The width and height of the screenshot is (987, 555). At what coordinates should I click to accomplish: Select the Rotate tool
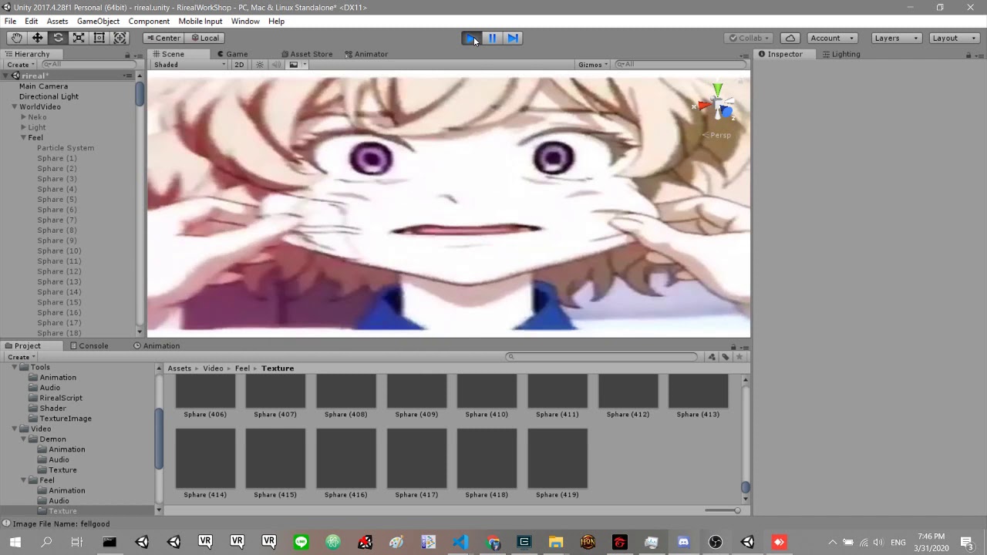(58, 38)
